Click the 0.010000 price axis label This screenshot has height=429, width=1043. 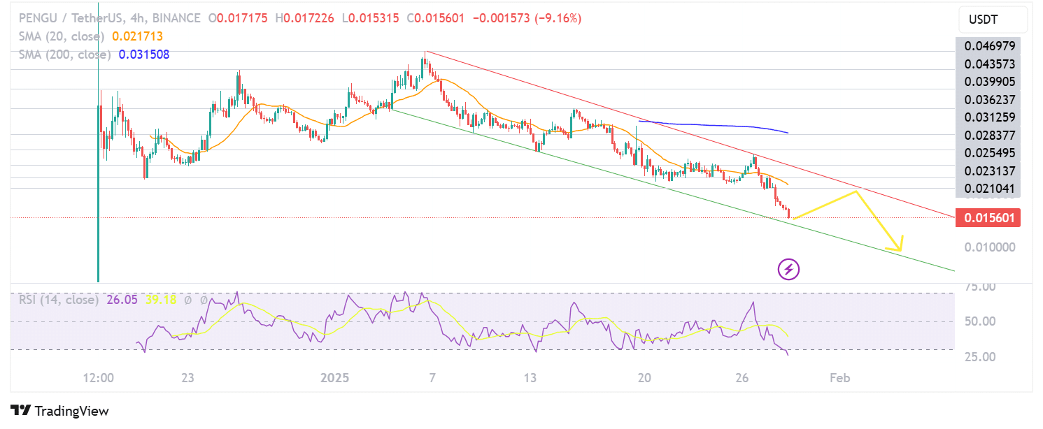(x=988, y=247)
